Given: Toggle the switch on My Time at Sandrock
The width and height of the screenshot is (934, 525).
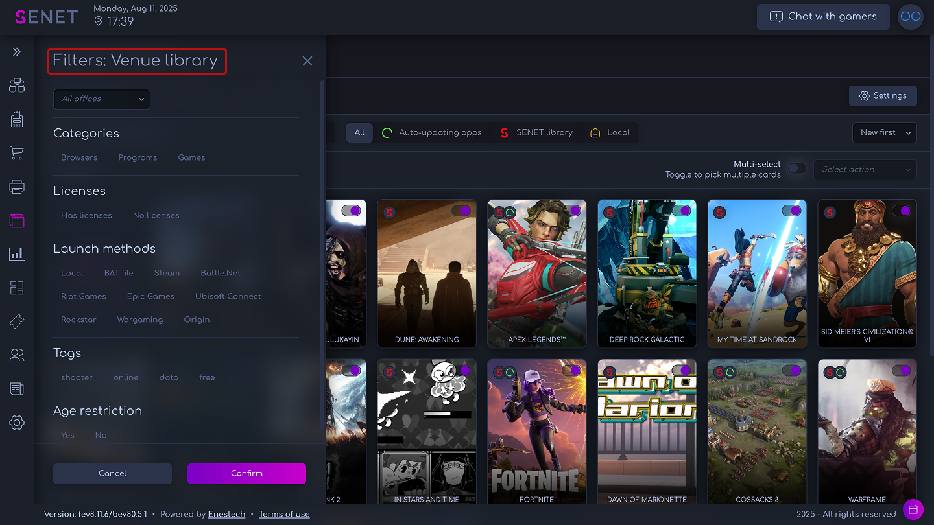Looking at the screenshot, I should 792,211.
